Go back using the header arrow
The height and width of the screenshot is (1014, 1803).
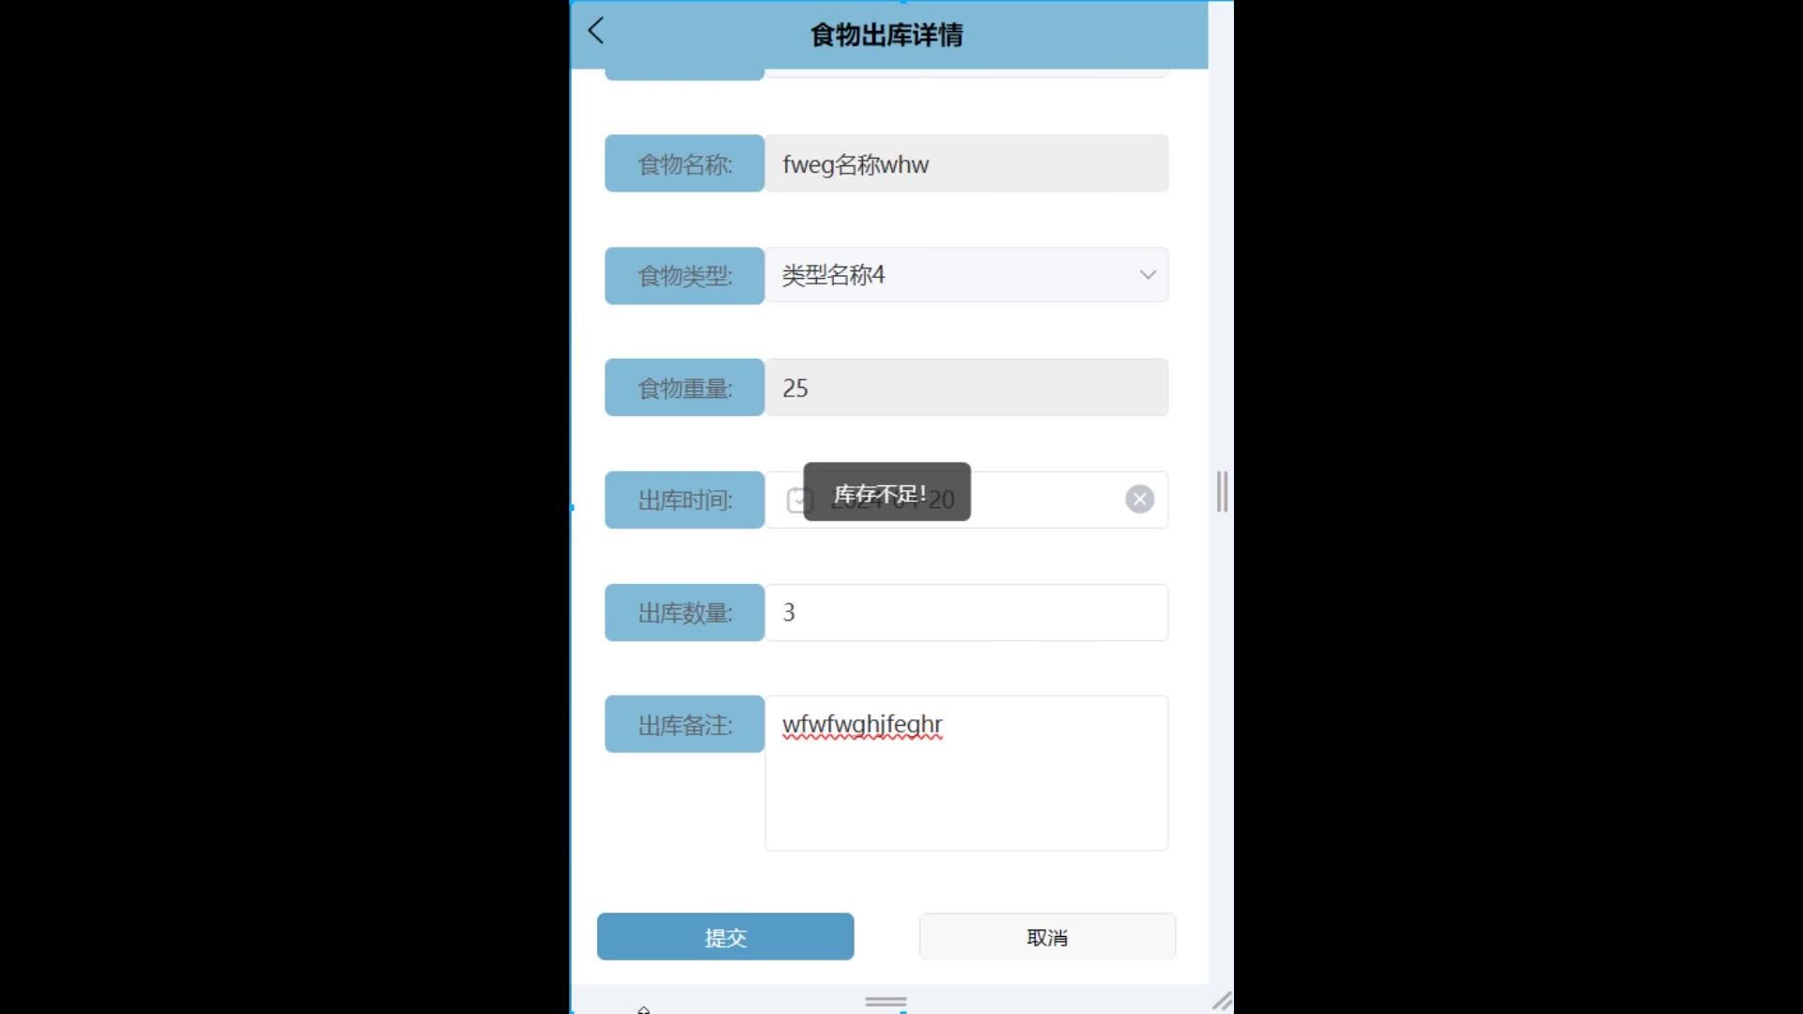pyautogui.click(x=595, y=31)
